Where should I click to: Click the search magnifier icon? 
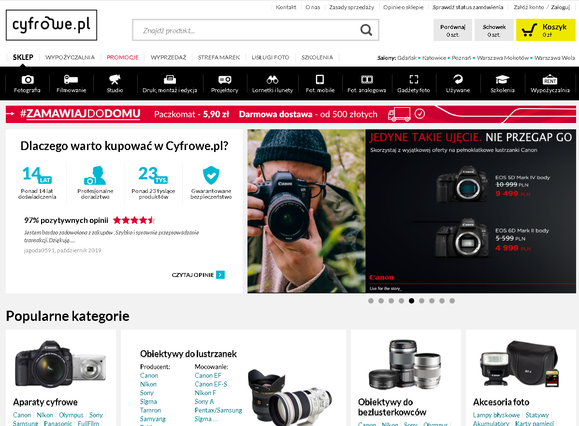(366, 30)
